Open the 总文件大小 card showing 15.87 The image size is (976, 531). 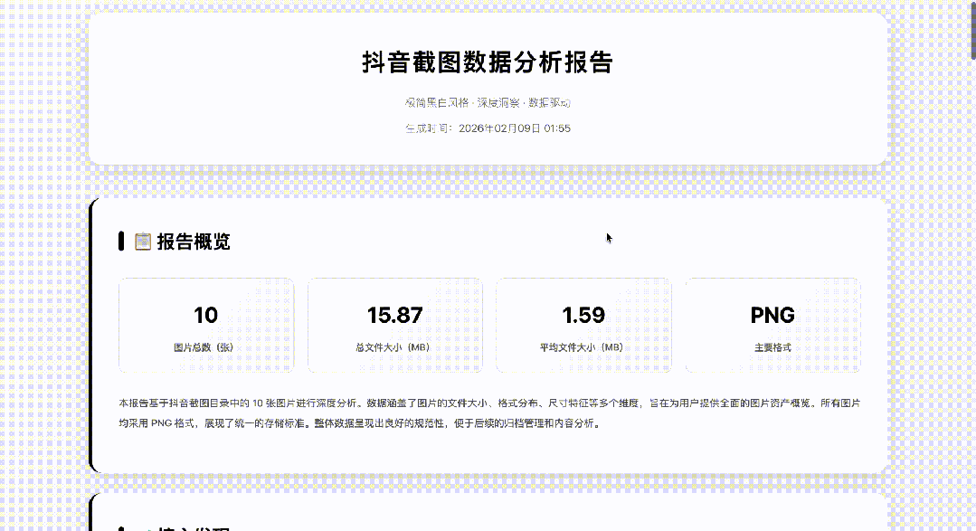click(x=395, y=326)
